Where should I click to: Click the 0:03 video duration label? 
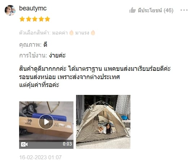pyautogui.click(x=67, y=144)
